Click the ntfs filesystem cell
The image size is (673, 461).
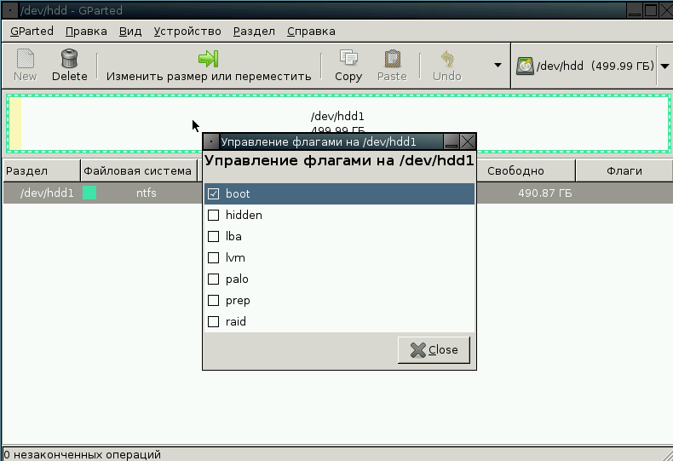click(147, 193)
